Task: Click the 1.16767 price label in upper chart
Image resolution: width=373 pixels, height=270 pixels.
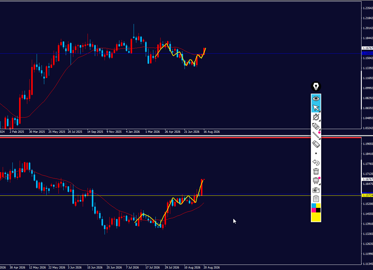Action: coord(368,48)
